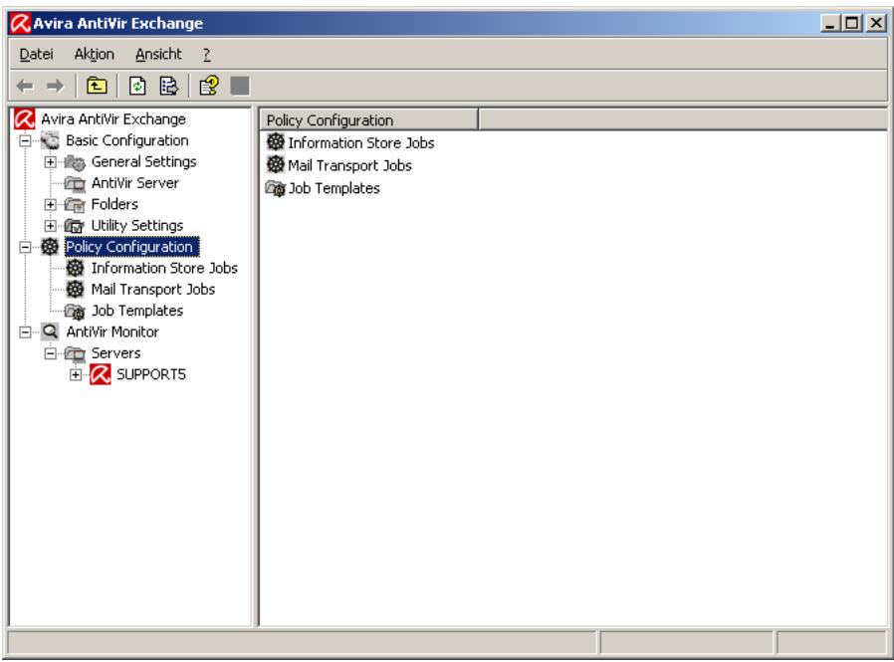Select Job Templates tree label

(137, 311)
